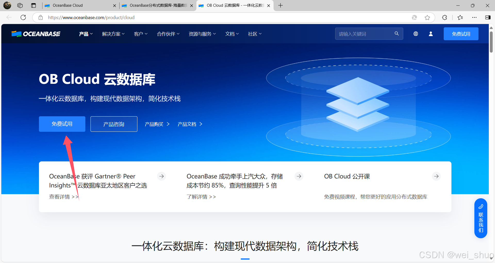Click the 免费试用 button in top navigation
Viewport: 495px width, 263px height.
pyautogui.click(x=461, y=34)
